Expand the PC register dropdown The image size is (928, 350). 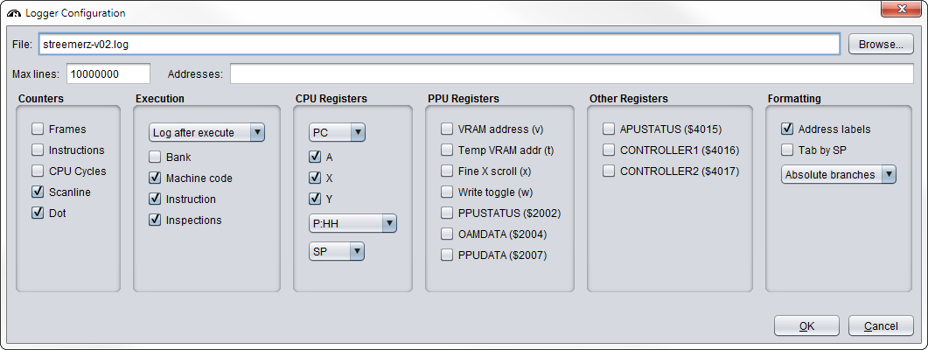(336, 132)
